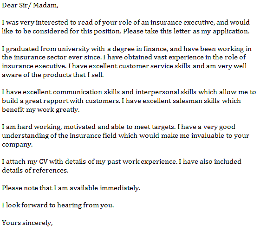Click the word 'motivated'
The height and width of the screenshot is (231, 260).
[79, 127]
